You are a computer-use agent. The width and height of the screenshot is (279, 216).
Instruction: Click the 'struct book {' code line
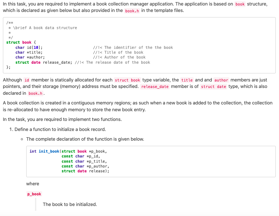point(21,42)
